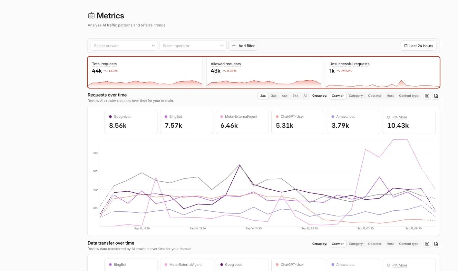458x271 pixels.
Task: Download Requests over time chart data
Action: coord(436,96)
